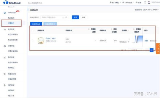Open the 20条/页 page size dropdown
160x98 pixels.
tap(135, 50)
